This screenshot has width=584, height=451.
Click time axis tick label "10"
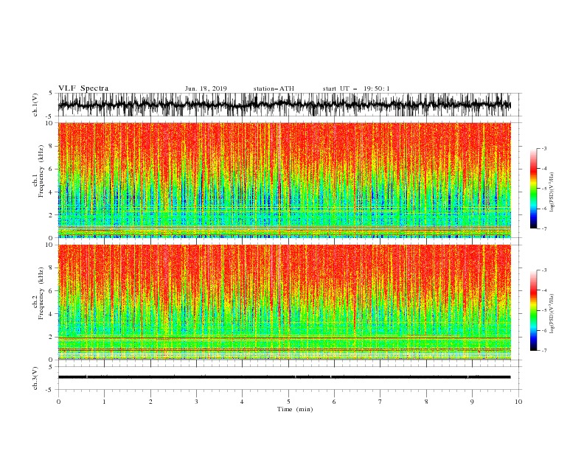(518, 402)
